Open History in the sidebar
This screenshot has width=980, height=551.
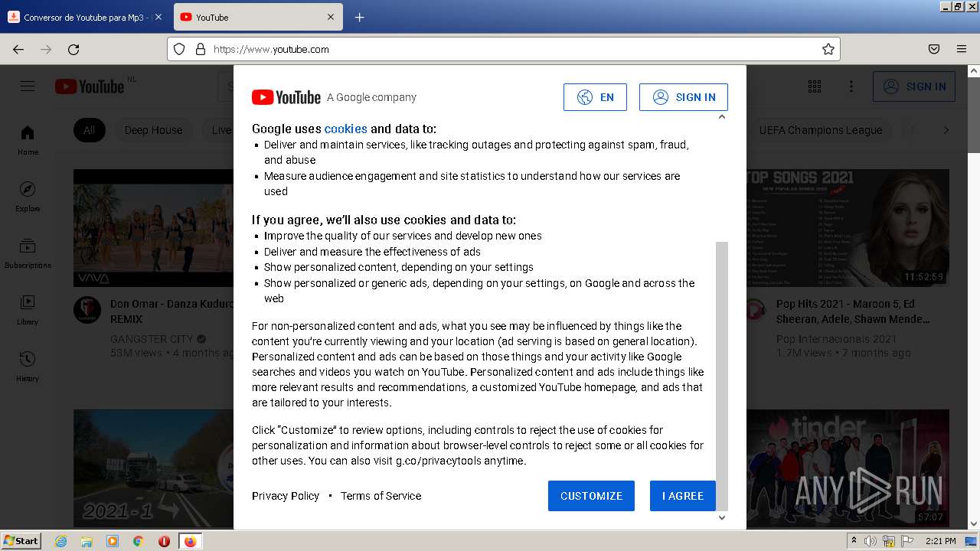[28, 366]
